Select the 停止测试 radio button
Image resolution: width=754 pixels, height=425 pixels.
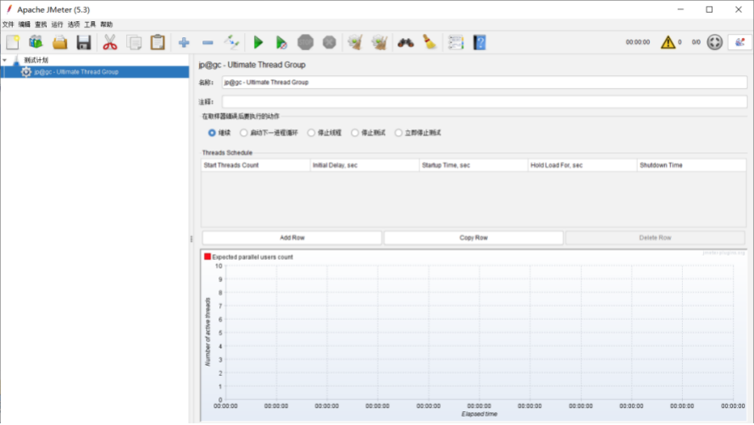(x=355, y=133)
